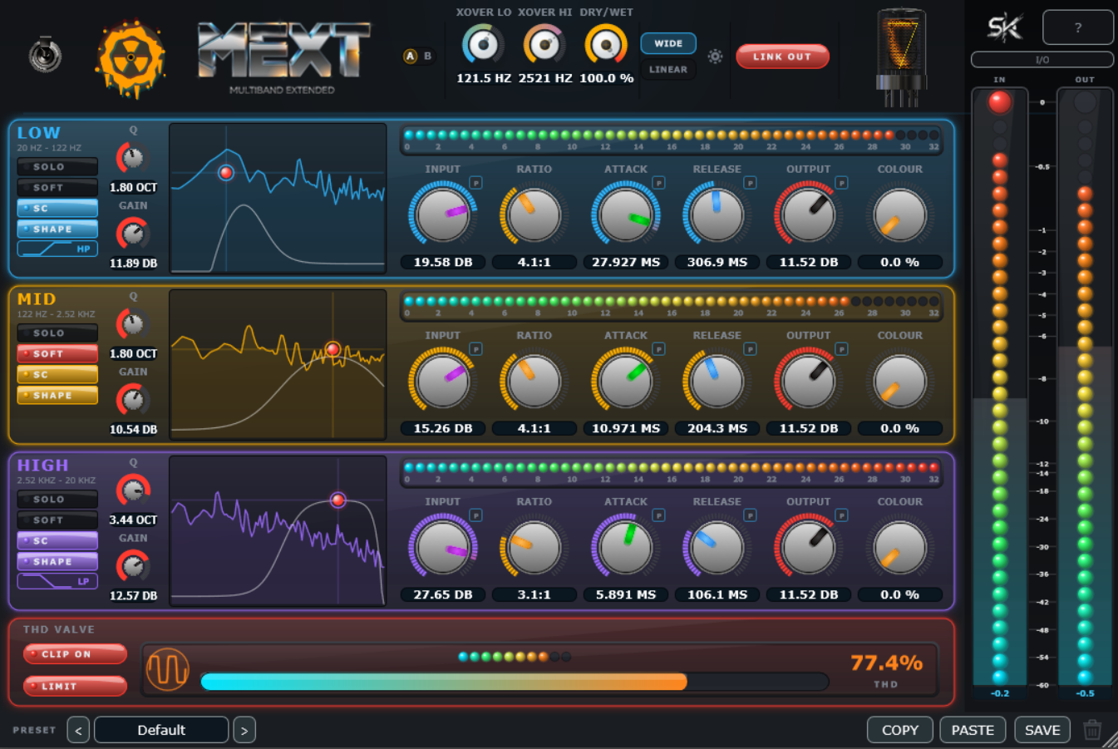Toggle the LINK OUT button

point(782,57)
